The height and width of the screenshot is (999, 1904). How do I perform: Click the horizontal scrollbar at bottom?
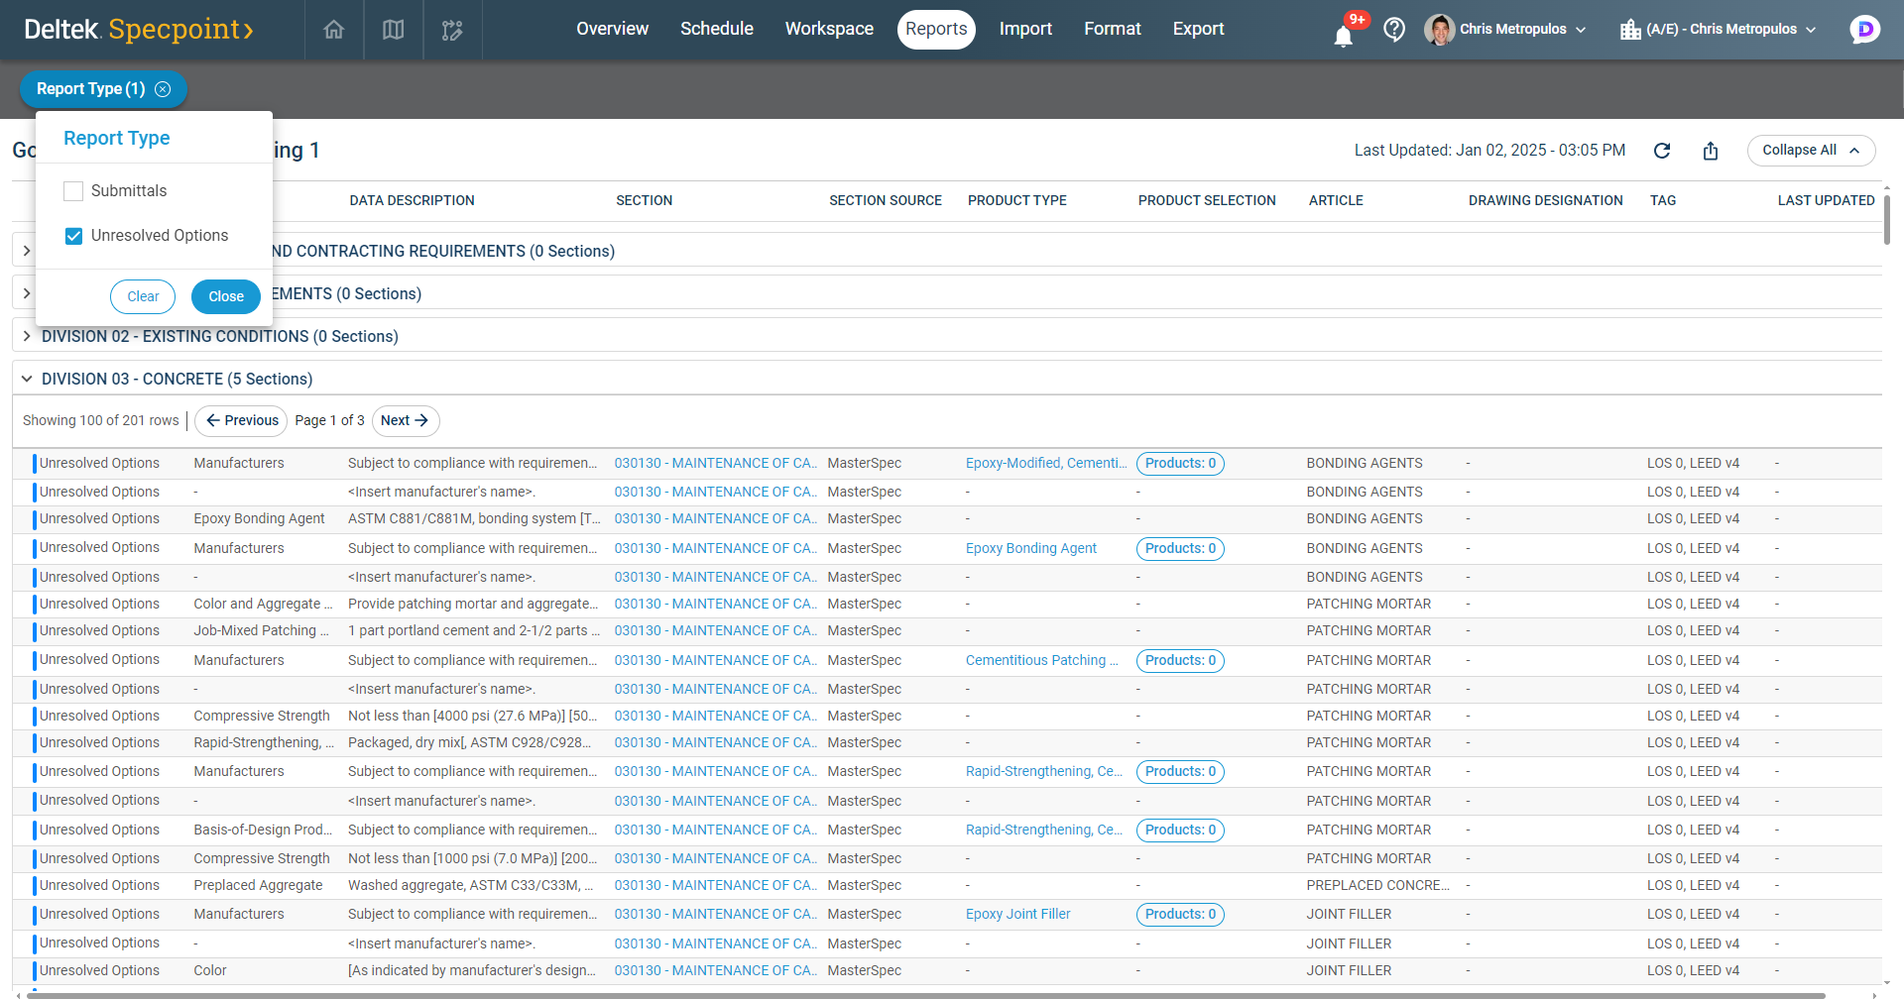pyautogui.click(x=922, y=994)
